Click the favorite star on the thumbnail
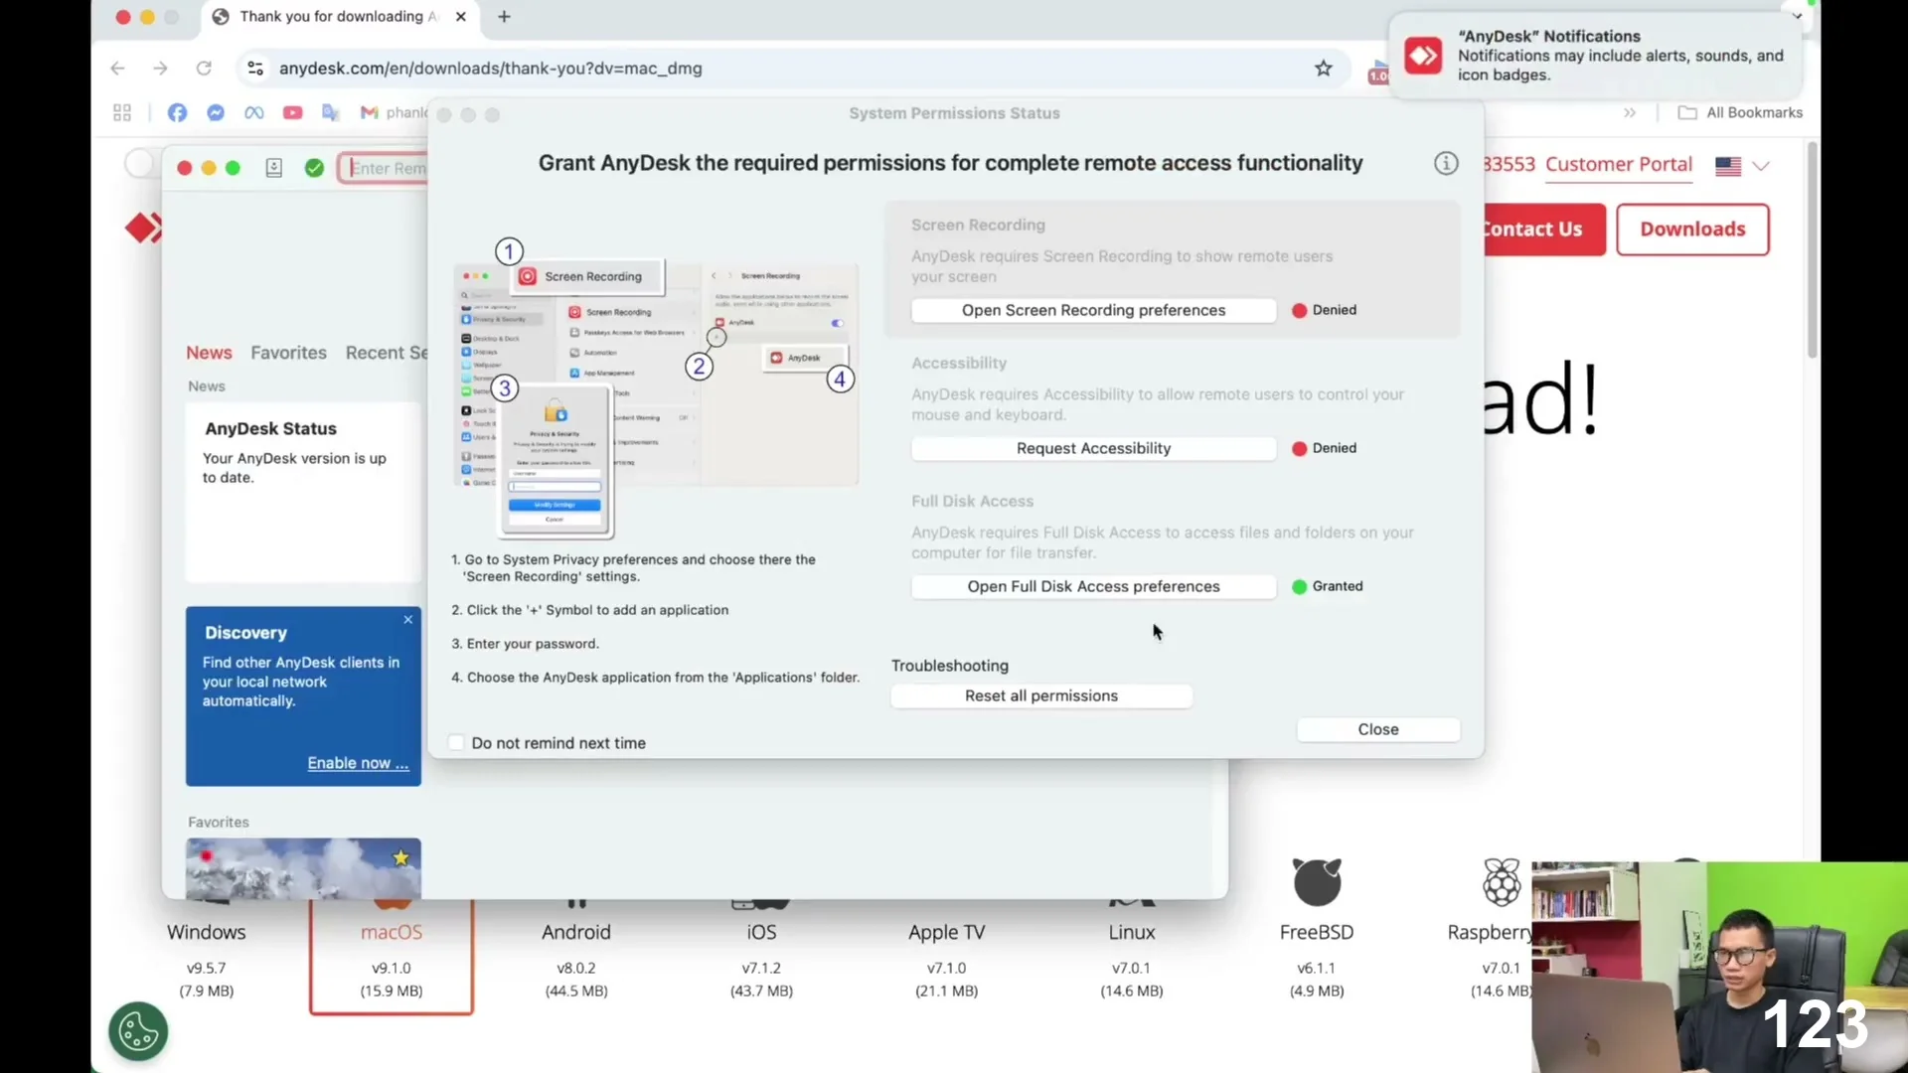Image resolution: width=1908 pixels, height=1073 pixels. click(400, 857)
